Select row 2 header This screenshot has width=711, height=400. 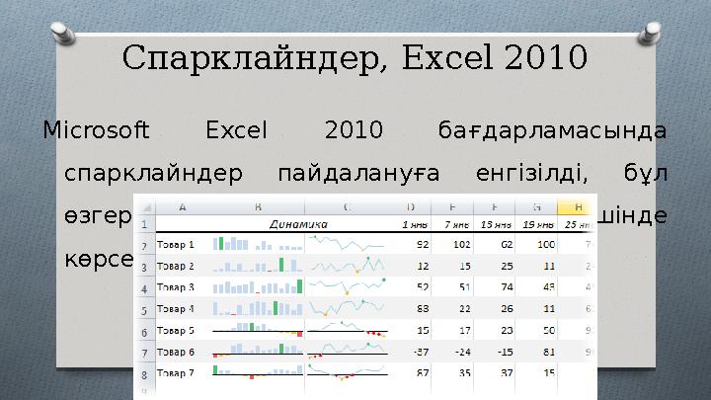(x=144, y=245)
